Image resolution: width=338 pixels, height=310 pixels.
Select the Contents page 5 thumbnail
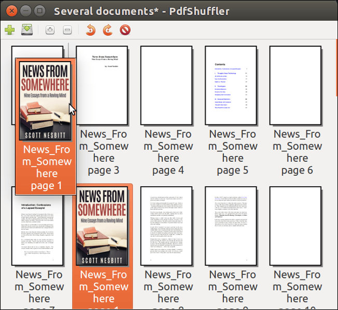click(x=231, y=85)
